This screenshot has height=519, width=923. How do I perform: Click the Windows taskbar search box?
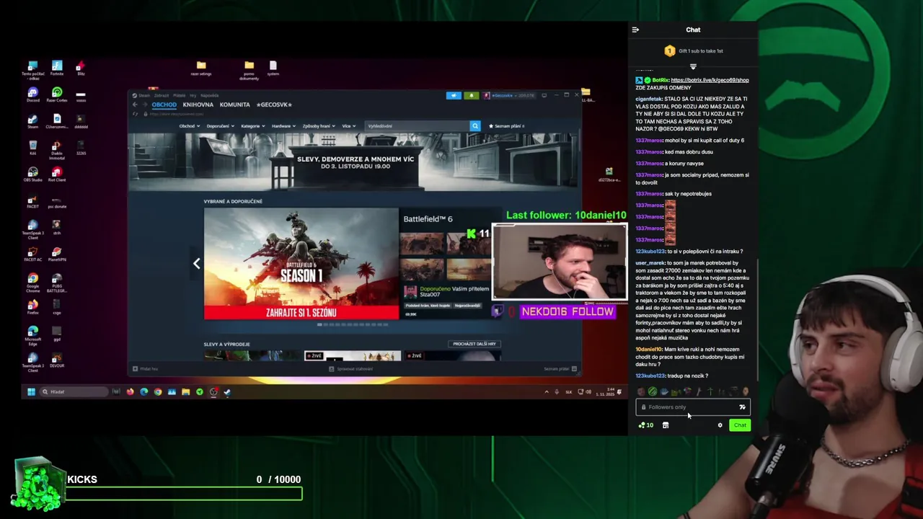pyautogui.click(x=74, y=392)
